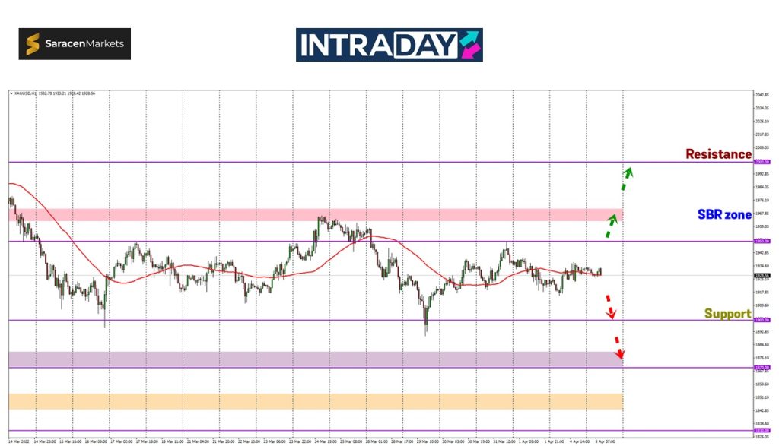Click the 14 Mar 2022 date on time axis
Screen dimensions: 779x446
19,441
